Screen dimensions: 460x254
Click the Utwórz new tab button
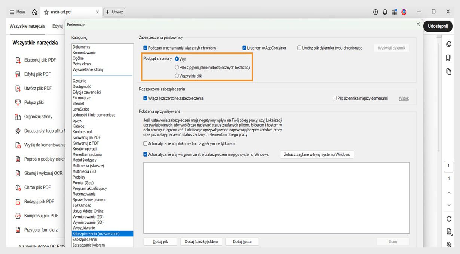[114, 12]
